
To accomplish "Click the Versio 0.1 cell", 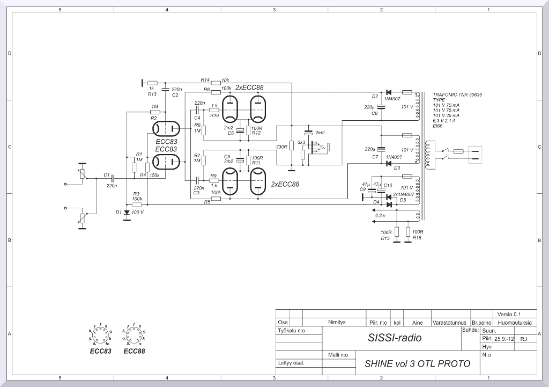I will click(509, 314).
